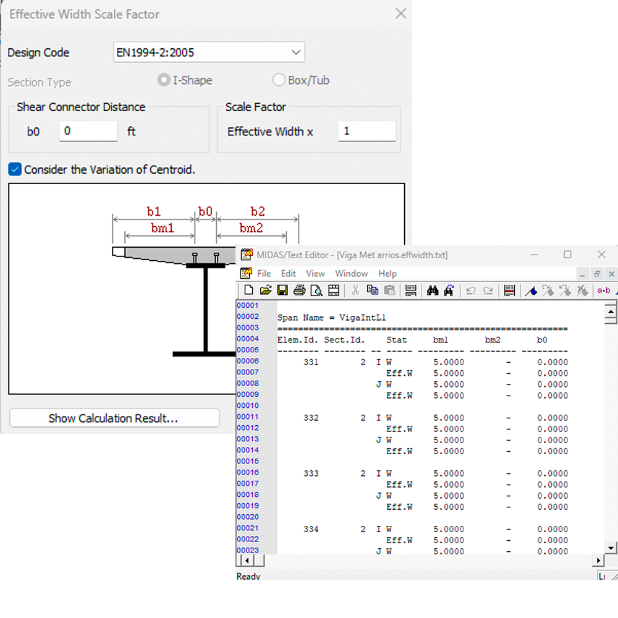Click the 'b0' column header in the text
Screen dimensions: 618x618
pos(542,340)
